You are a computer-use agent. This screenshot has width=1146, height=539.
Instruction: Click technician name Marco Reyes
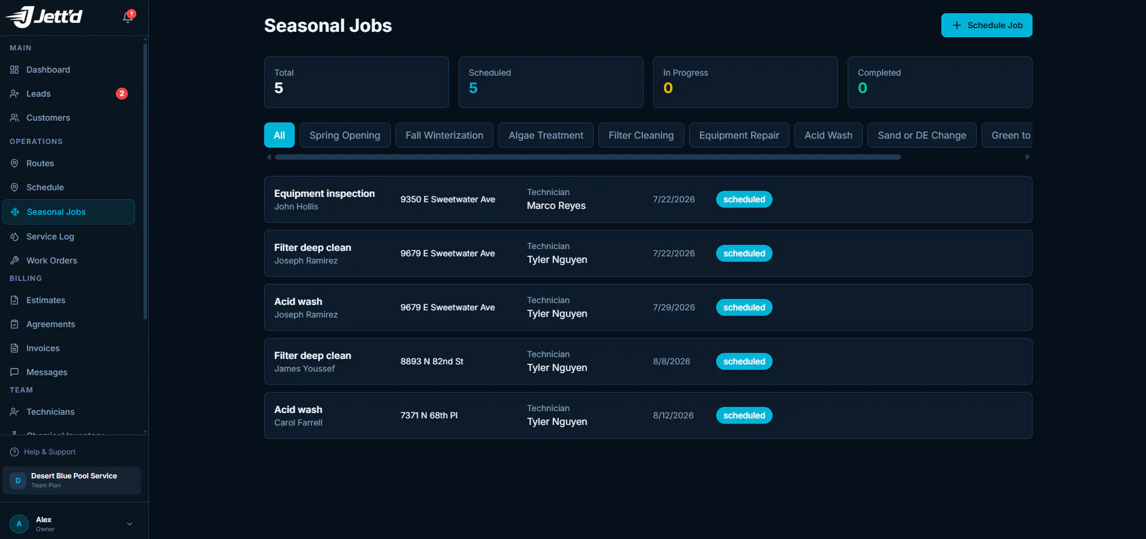[x=556, y=206]
